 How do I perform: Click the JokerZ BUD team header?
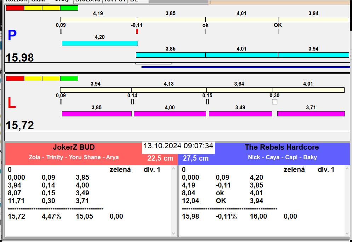74,148
